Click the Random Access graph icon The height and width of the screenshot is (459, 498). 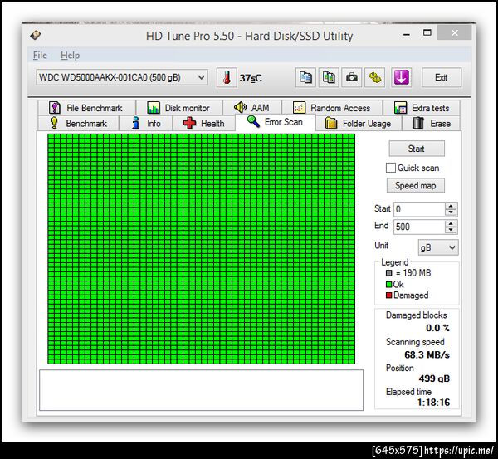point(299,108)
